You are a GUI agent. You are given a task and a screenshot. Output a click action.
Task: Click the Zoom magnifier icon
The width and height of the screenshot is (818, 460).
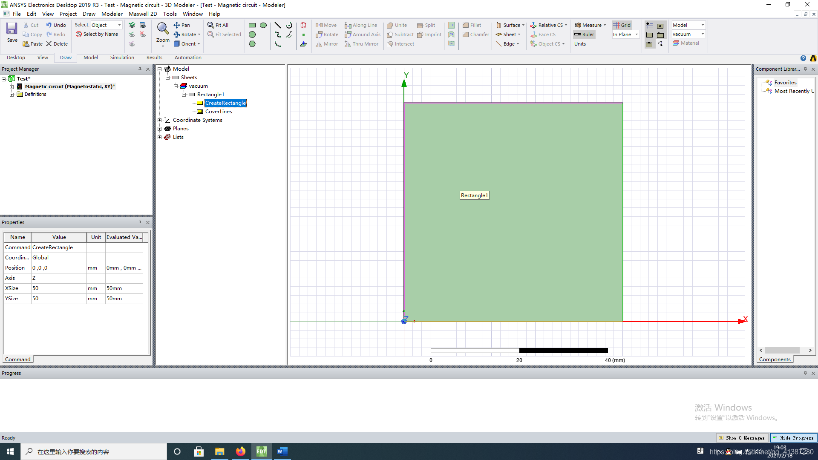pyautogui.click(x=163, y=28)
